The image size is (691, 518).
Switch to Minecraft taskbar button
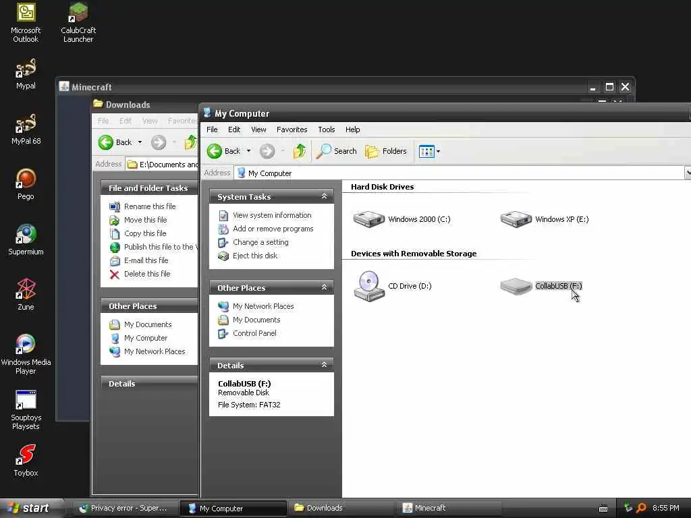(449, 508)
